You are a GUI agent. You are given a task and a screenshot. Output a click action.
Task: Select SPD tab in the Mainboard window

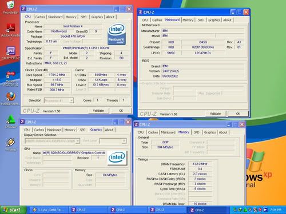201,20
